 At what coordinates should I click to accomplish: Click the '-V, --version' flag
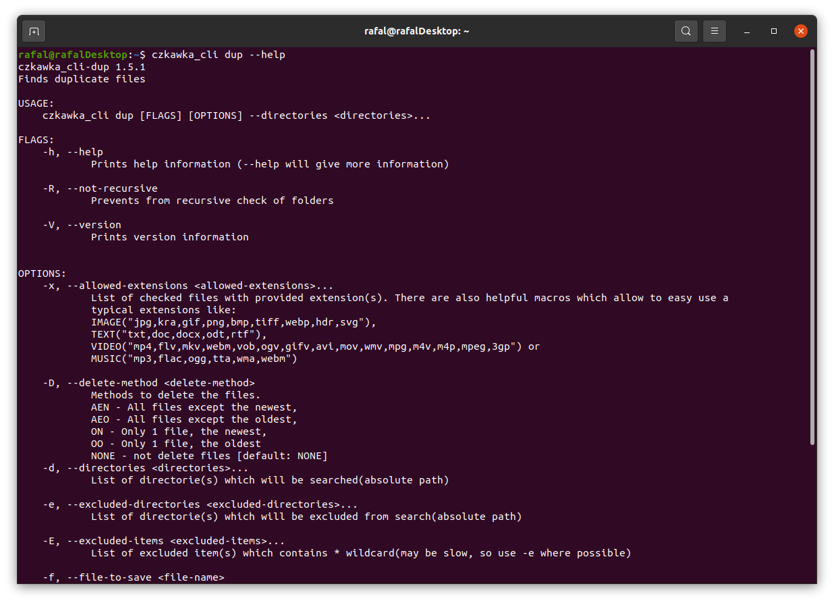coord(82,225)
